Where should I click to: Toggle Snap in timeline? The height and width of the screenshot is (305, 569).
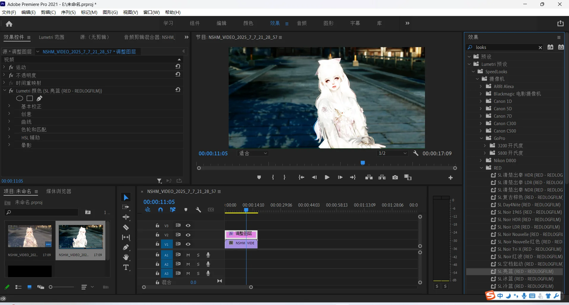click(x=160, y=210)
